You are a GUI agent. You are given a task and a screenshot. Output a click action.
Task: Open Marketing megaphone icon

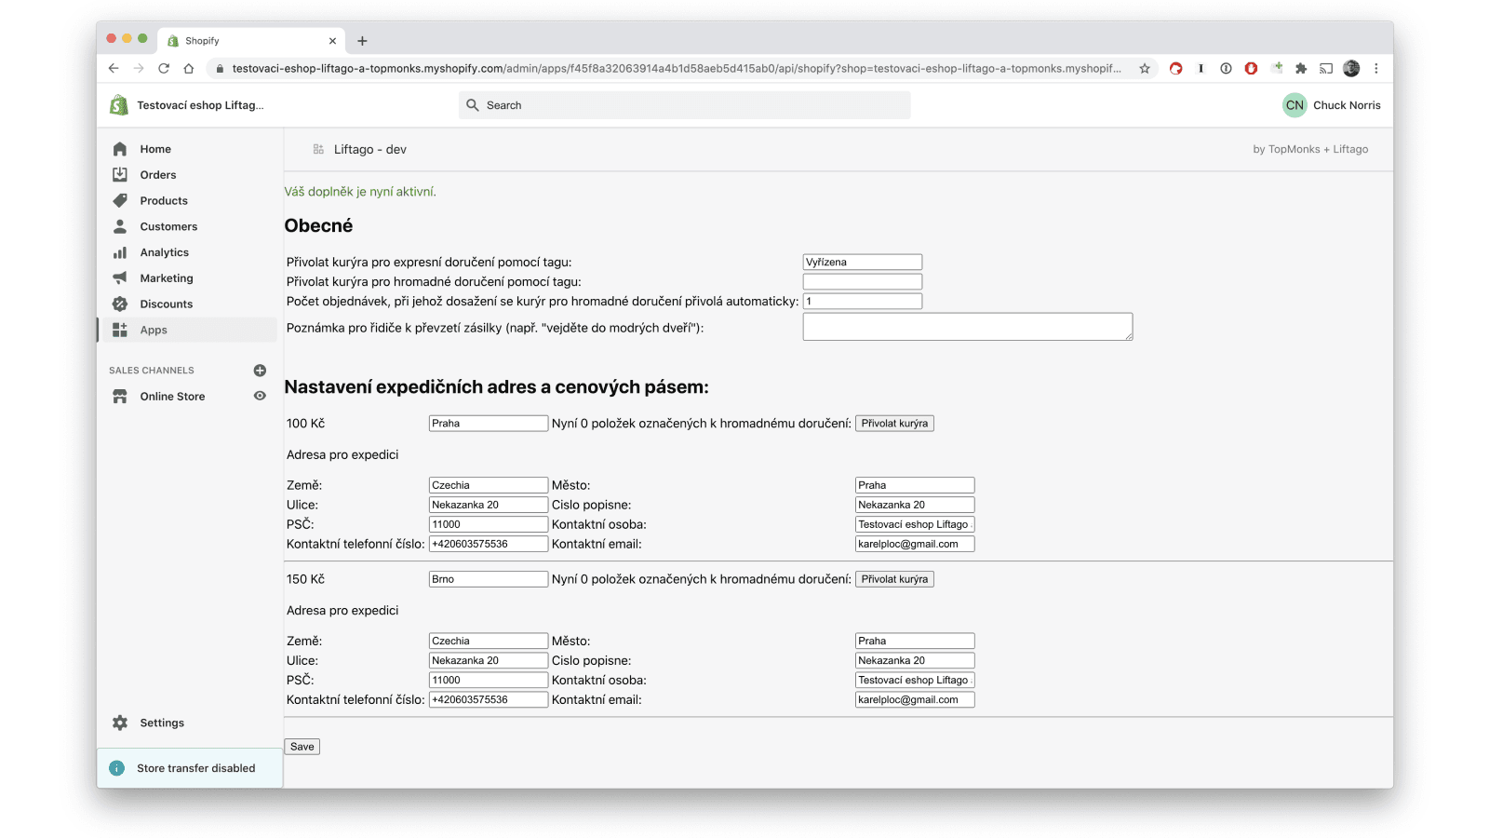120,278
